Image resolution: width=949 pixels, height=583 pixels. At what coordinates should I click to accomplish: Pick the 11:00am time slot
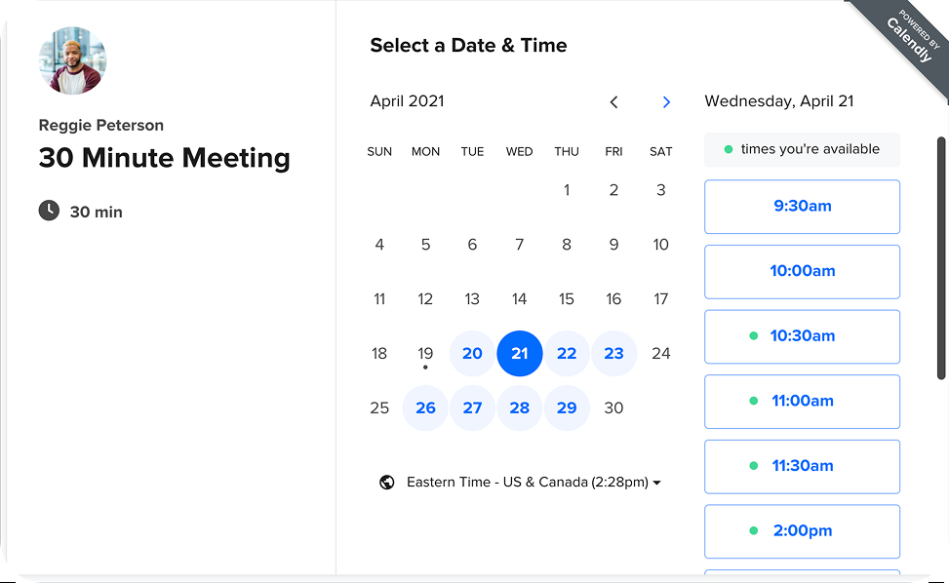802,401
